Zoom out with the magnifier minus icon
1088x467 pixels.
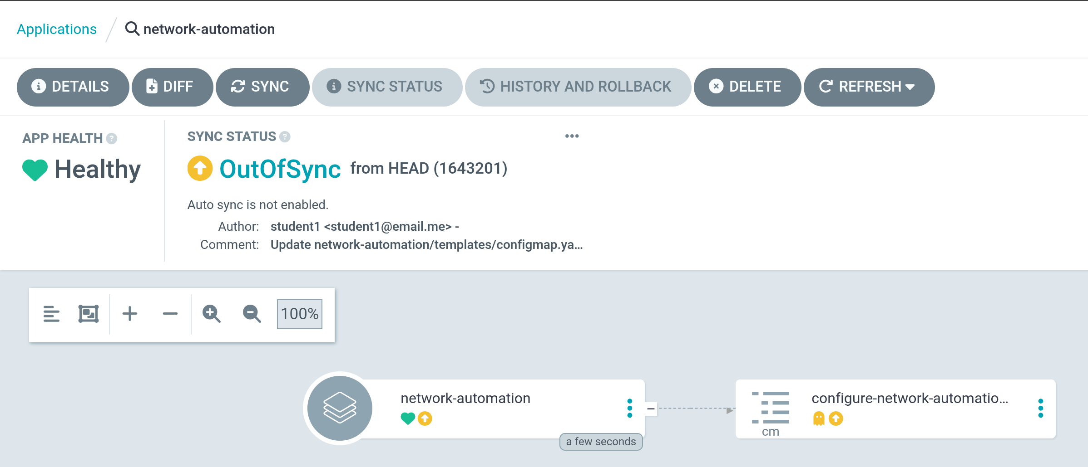click(252, 314)
